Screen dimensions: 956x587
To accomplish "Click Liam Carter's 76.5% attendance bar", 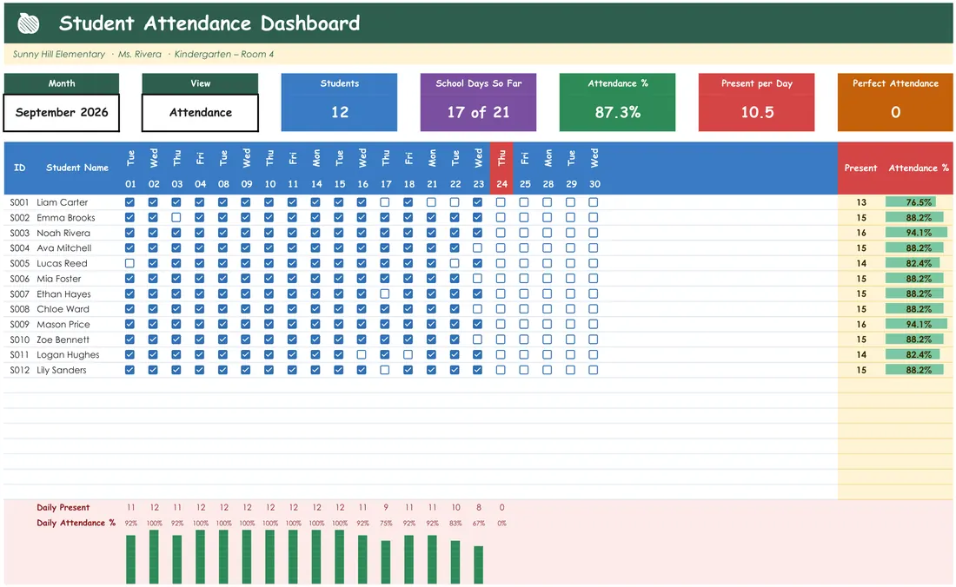I will [x=911, y=202].
